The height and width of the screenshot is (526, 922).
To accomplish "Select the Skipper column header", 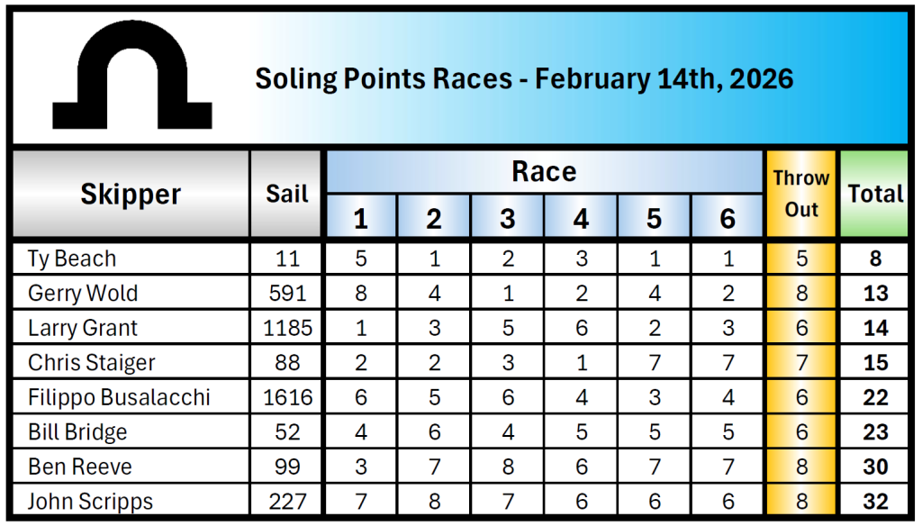I will pyautogui.click(x=131, y=194).
